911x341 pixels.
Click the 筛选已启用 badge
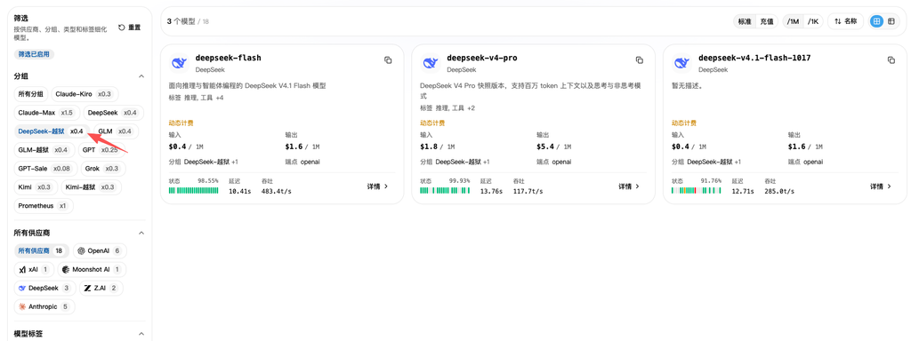[x=34, y=54]
